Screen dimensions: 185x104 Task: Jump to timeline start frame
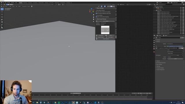73,93
